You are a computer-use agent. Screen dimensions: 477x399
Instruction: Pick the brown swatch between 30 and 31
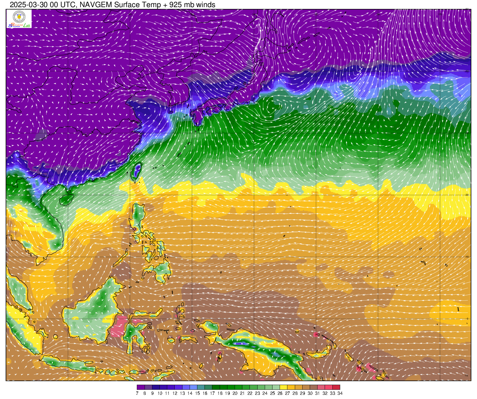[313, 387]
